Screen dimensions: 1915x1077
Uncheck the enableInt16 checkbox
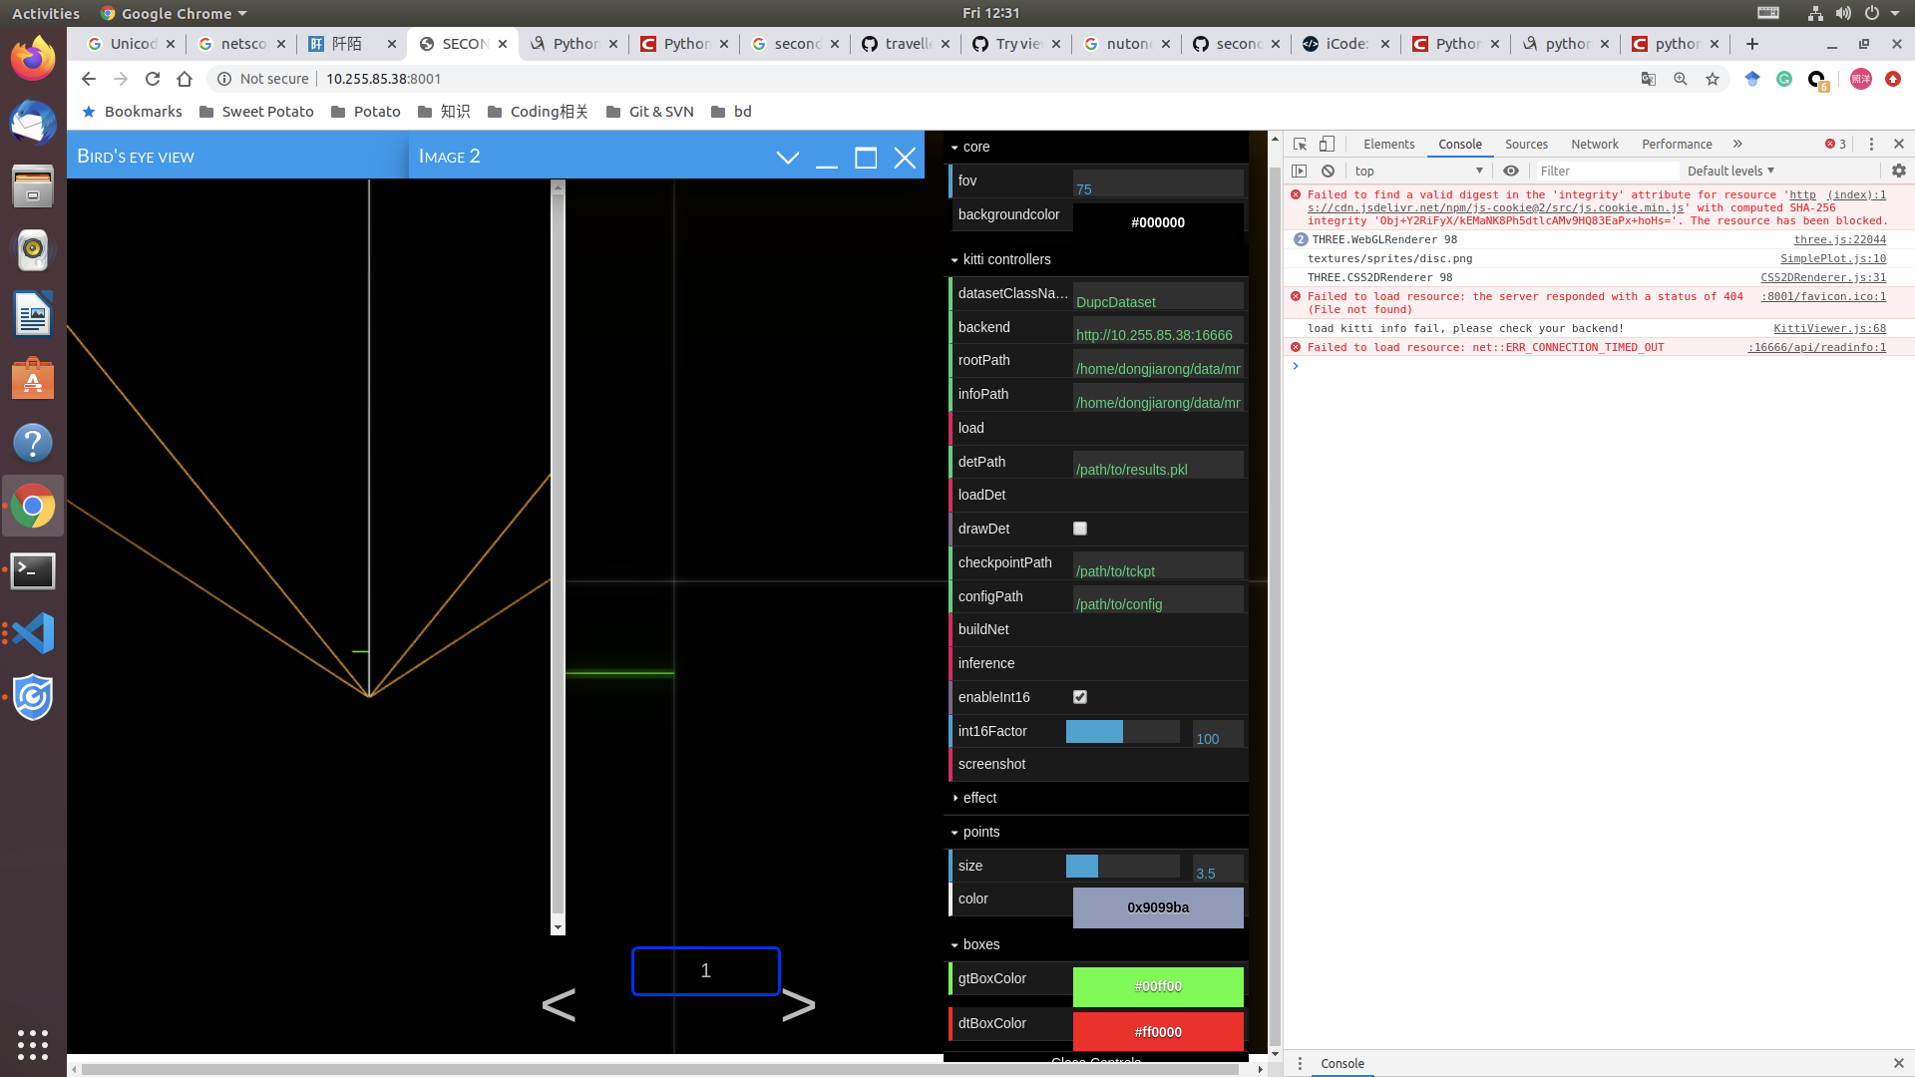point(1079,697)
